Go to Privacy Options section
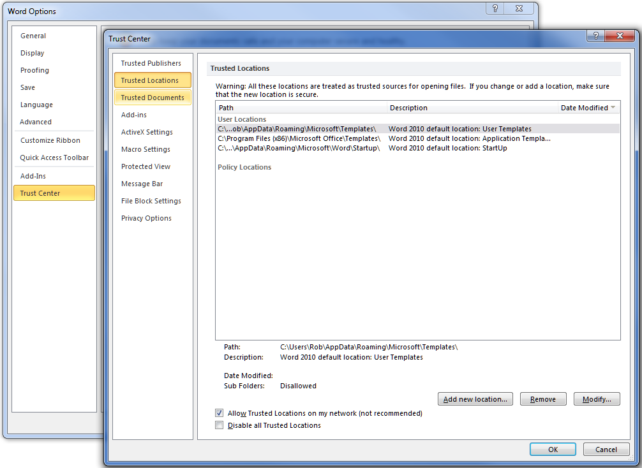 [x=146, y=218]
